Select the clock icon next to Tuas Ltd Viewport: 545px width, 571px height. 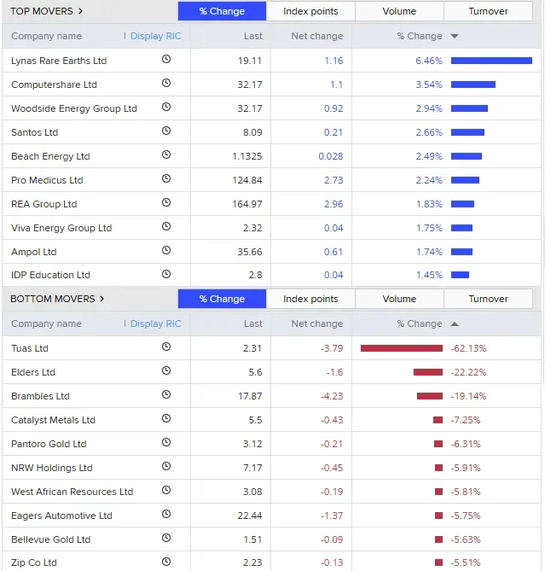coord(166,347)
